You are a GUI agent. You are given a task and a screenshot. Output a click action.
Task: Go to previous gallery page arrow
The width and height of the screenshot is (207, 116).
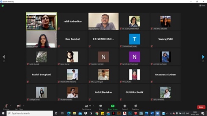point(4,57)
